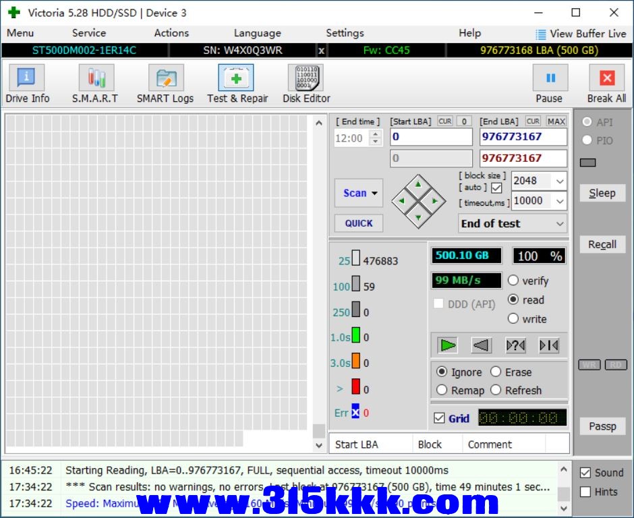Click the Pause scan icon
This screenshot has height=518, width=634.
click(550, 78)
